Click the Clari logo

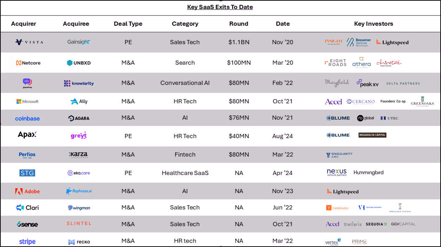pos(27,208)
